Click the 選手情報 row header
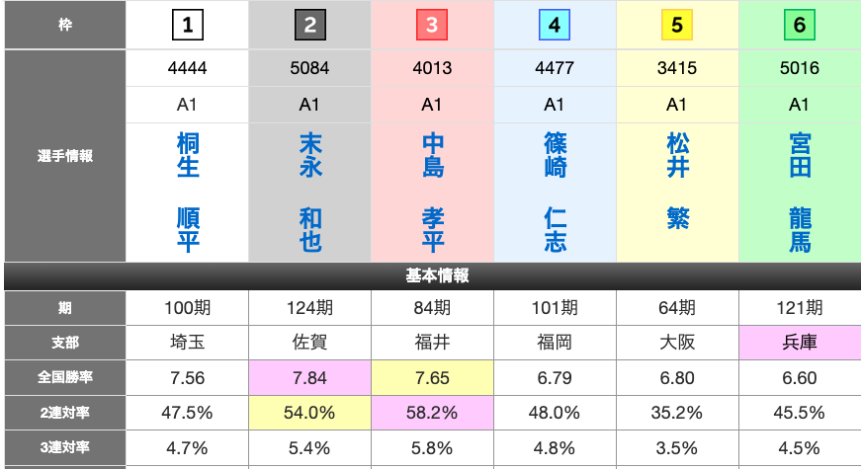The height and width of the screenshot is (469, 861). point(65,156)
